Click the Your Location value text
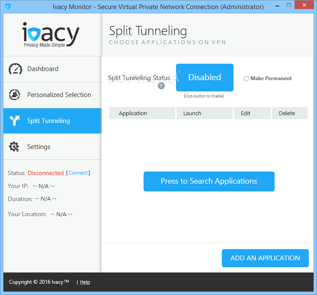 (x=61, y=214)
